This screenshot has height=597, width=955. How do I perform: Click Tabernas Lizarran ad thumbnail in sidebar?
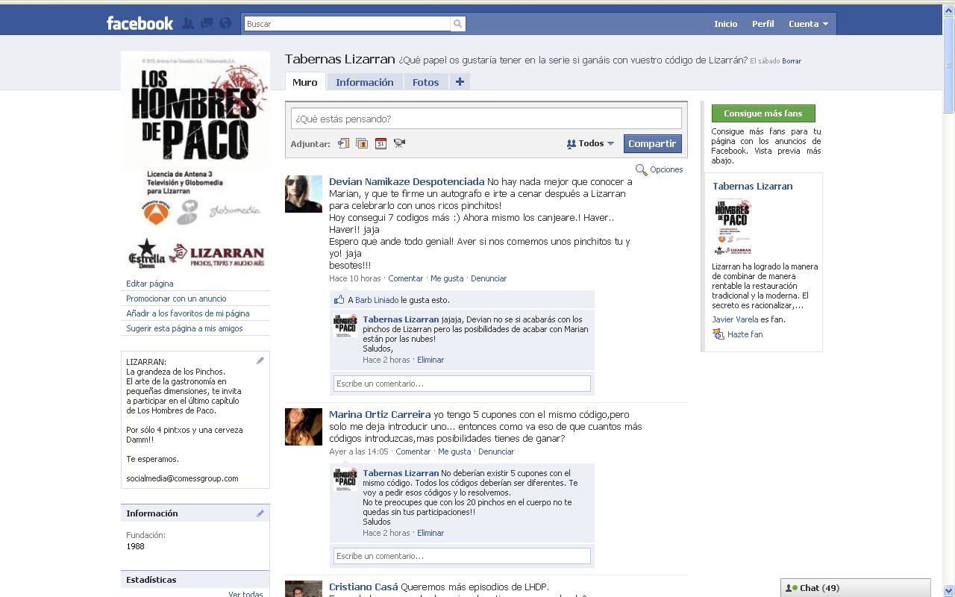(733, 228)
